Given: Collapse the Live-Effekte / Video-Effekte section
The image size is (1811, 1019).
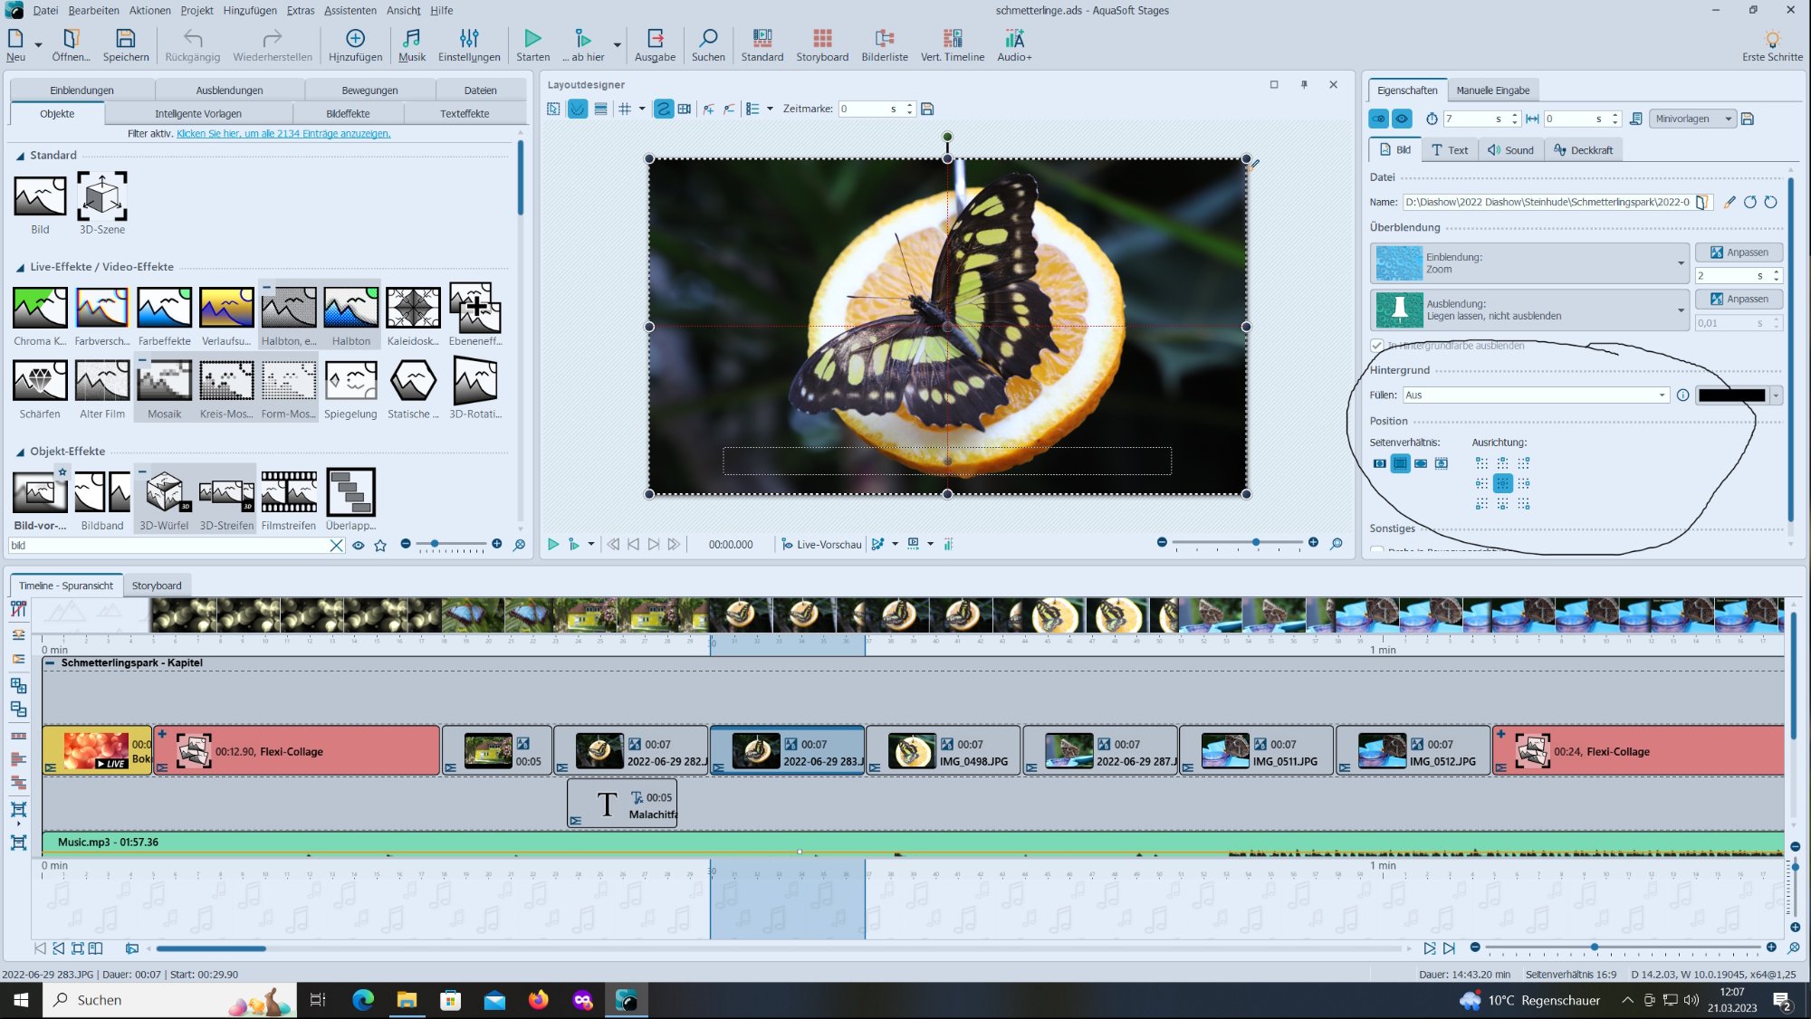Looking at the screenshot, I should [x=20, y=267].
